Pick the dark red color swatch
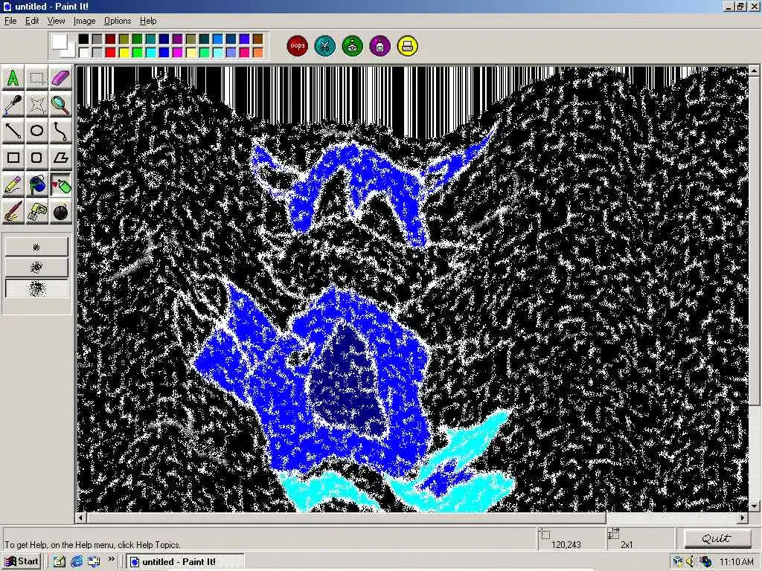The height and width of the screenshot is (571, 762). (x=111, y=39)
